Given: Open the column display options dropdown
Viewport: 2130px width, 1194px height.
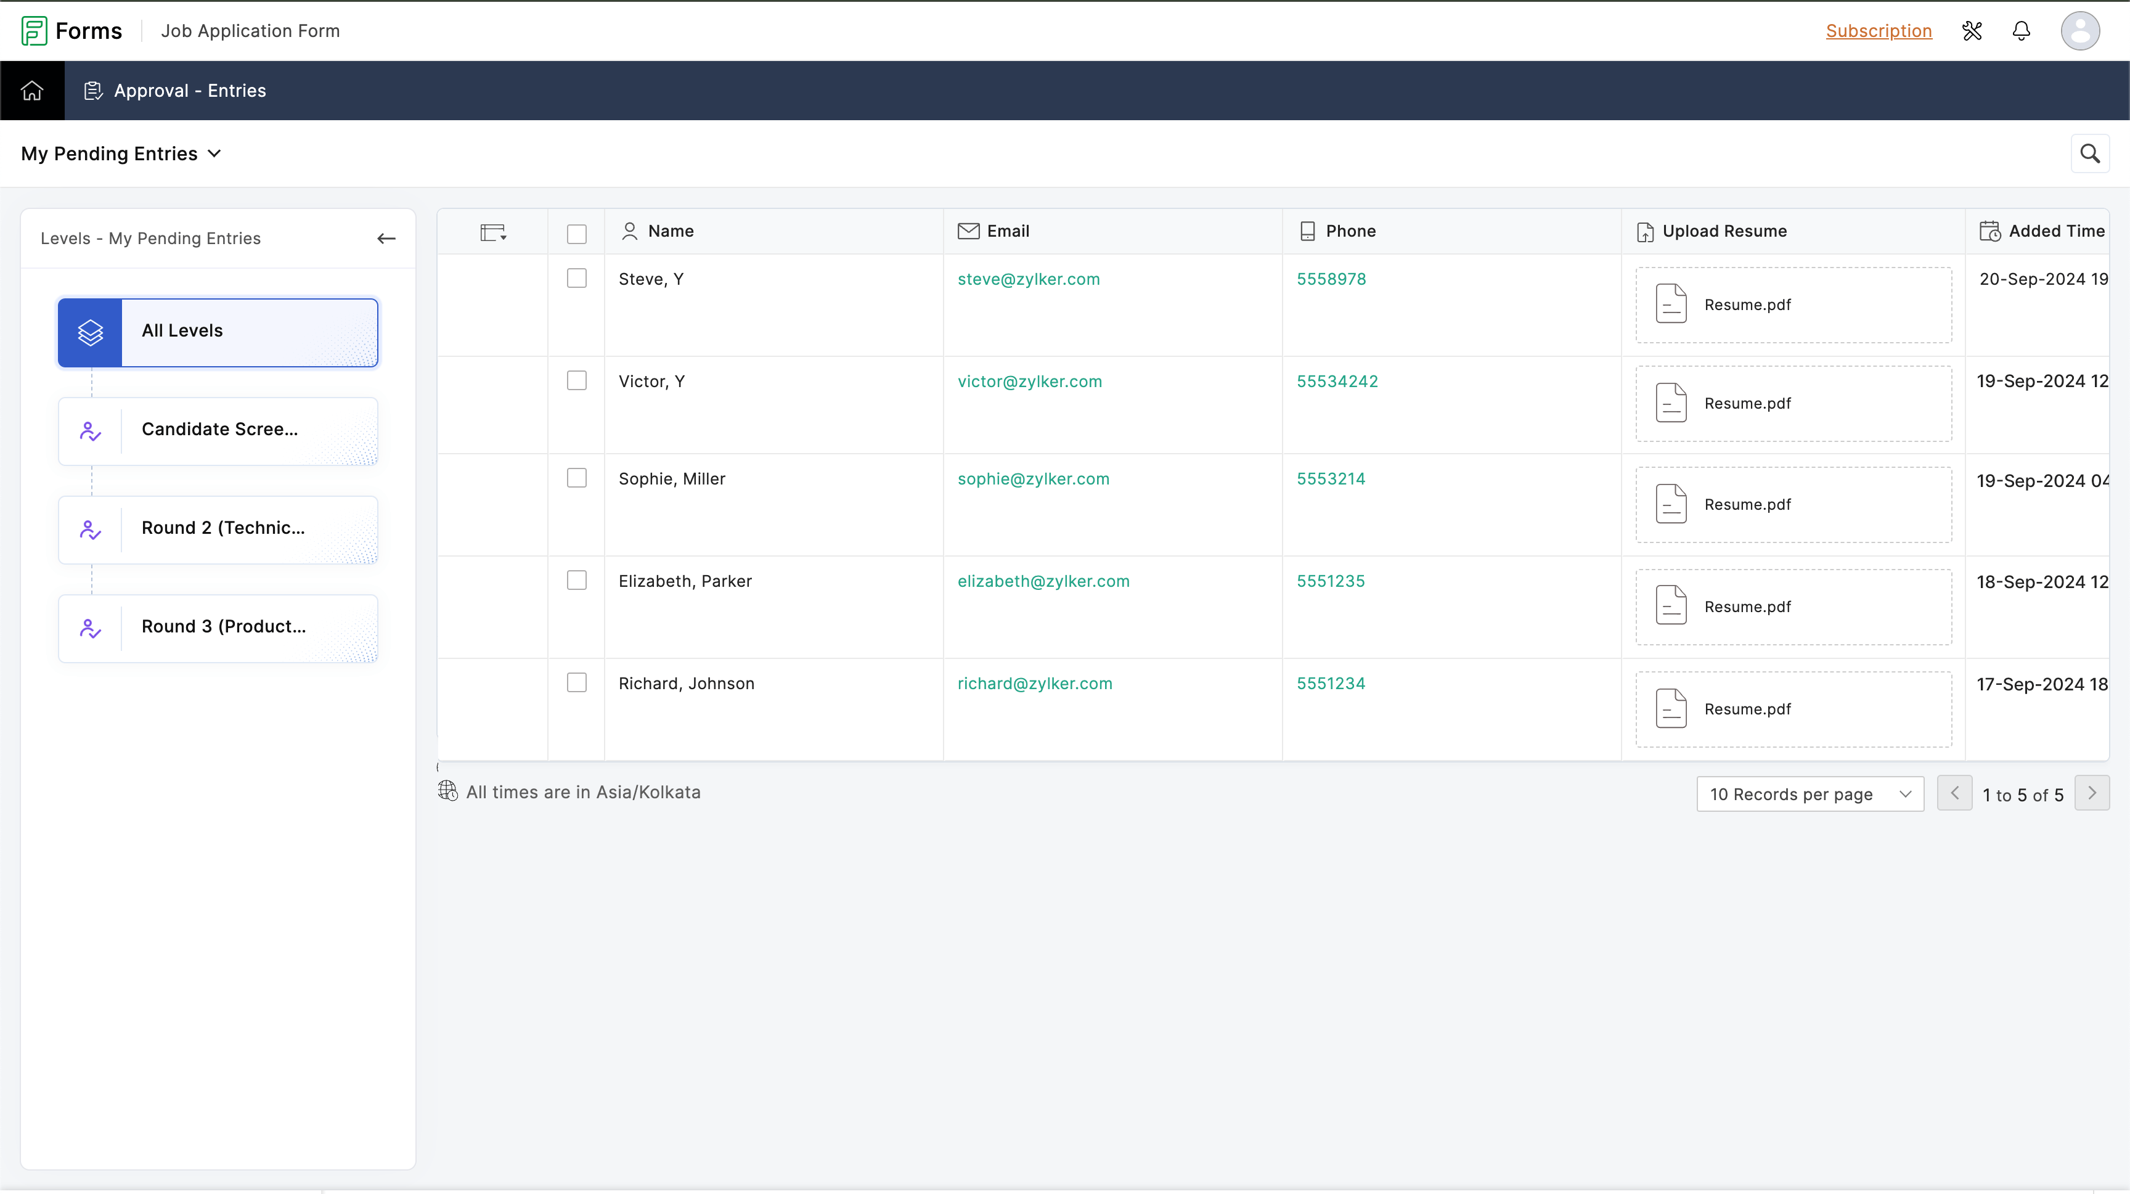Looking at the screenshot, I should coord(493,233).
